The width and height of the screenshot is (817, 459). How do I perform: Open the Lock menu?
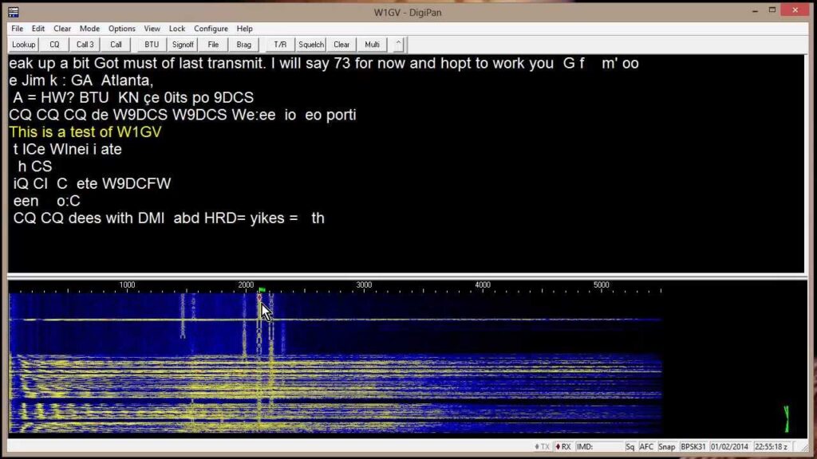(176, 29)
